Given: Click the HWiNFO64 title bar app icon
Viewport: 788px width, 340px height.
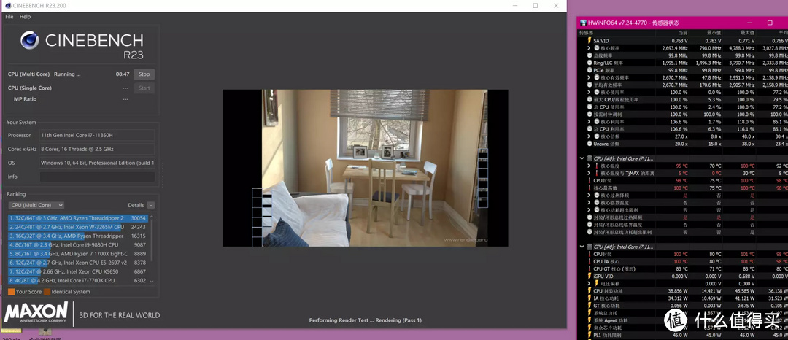Looking at the screenshot, I should coord(583,23).
